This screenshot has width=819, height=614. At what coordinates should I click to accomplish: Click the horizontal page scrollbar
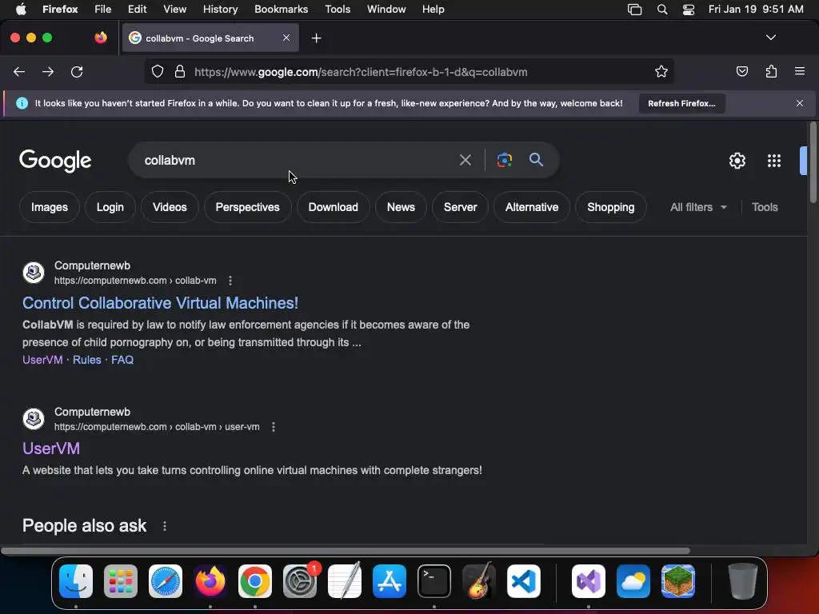(345, 551)
